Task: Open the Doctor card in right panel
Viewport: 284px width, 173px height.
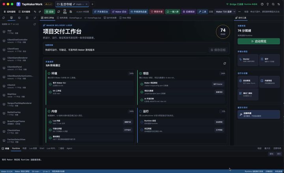Action: (248, 60)
